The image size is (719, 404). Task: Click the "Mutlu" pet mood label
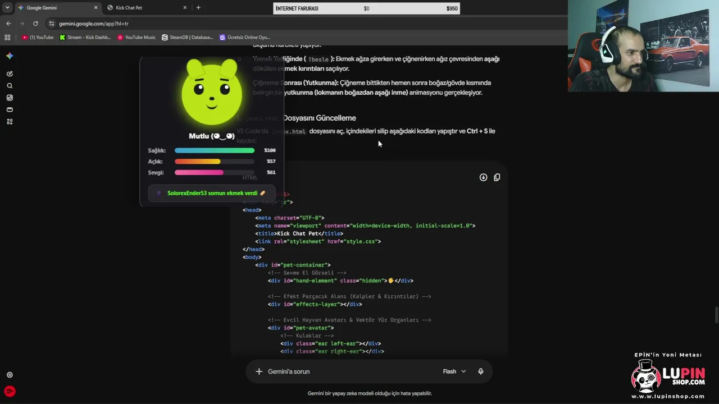pyautogui.click(x=212, y=136)
